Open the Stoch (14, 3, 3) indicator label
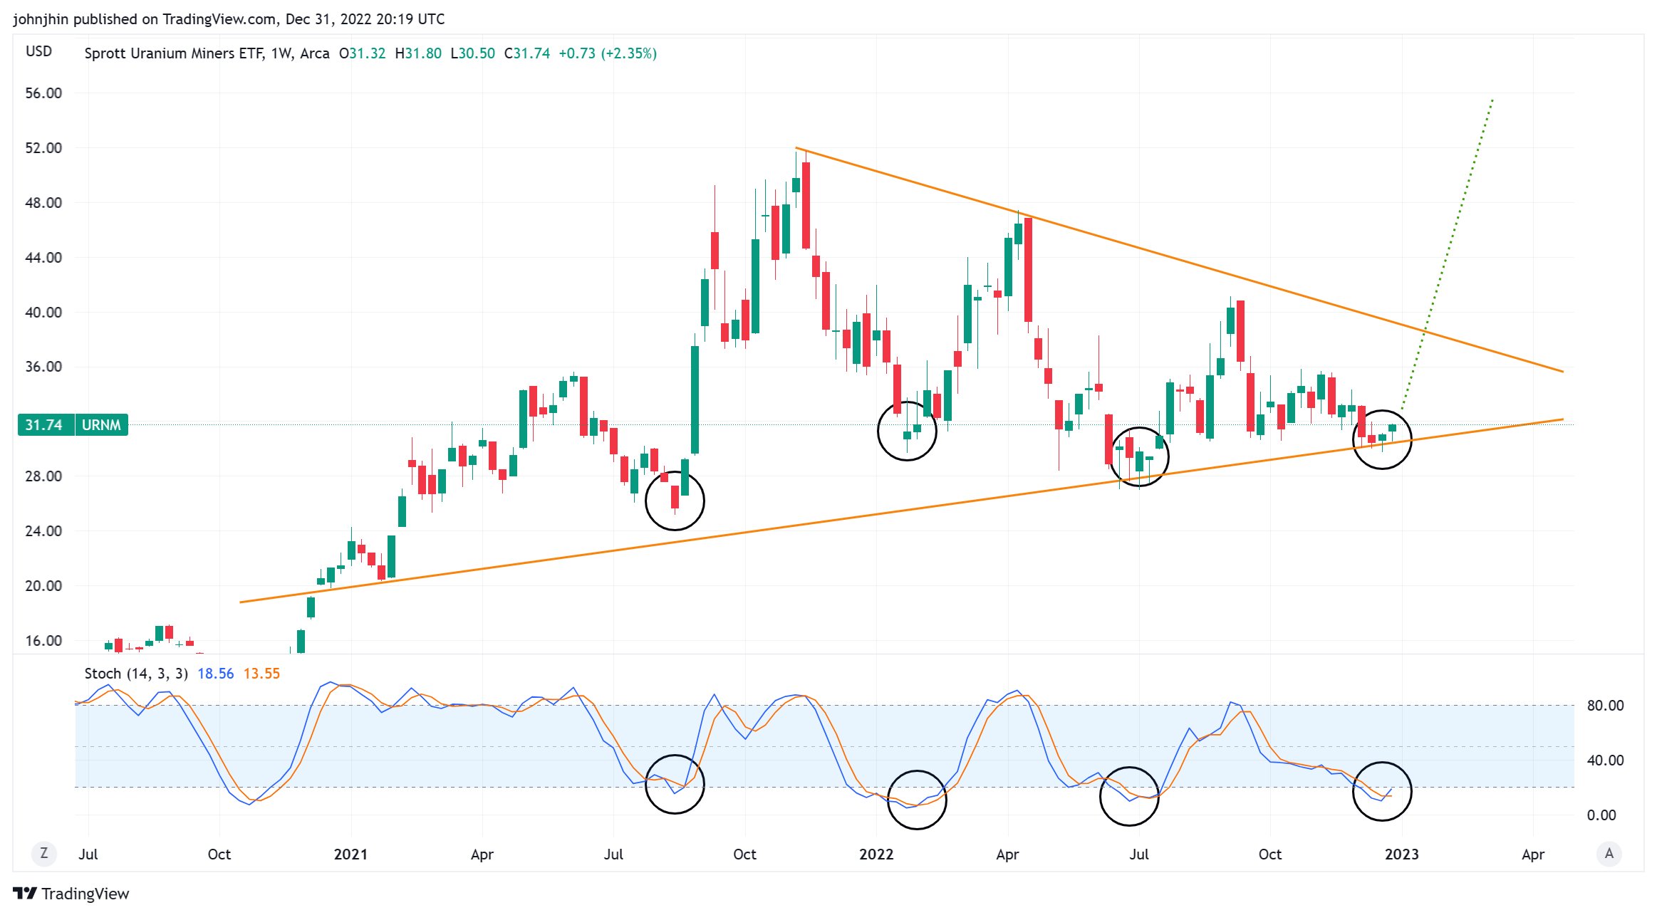The width and height of the screenshot is (1657, 915). [135, 674]
